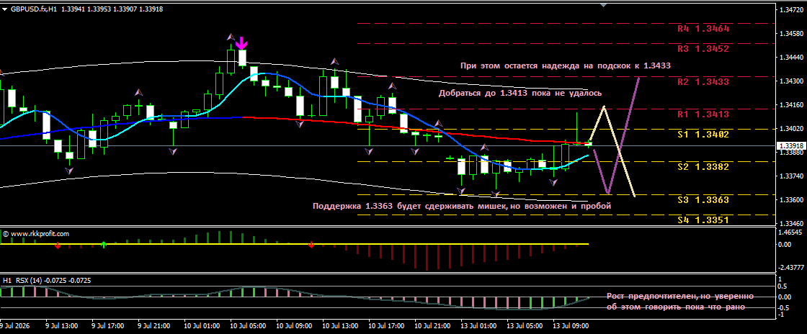Select the S4 1.3351 level label
The height and width of the screenshot is (334, 807).
click(703, 220)
